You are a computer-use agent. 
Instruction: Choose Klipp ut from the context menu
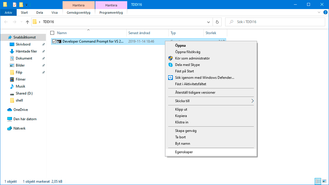pyautogui.click(x=211, y=109)
